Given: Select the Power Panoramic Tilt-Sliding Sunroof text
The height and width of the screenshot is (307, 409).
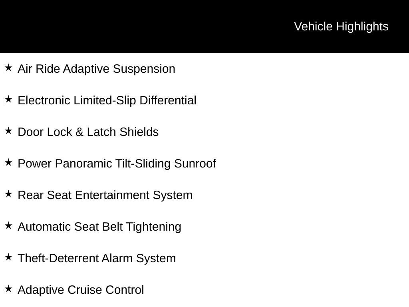Looking at the screenshot, I should coord(117,164).
